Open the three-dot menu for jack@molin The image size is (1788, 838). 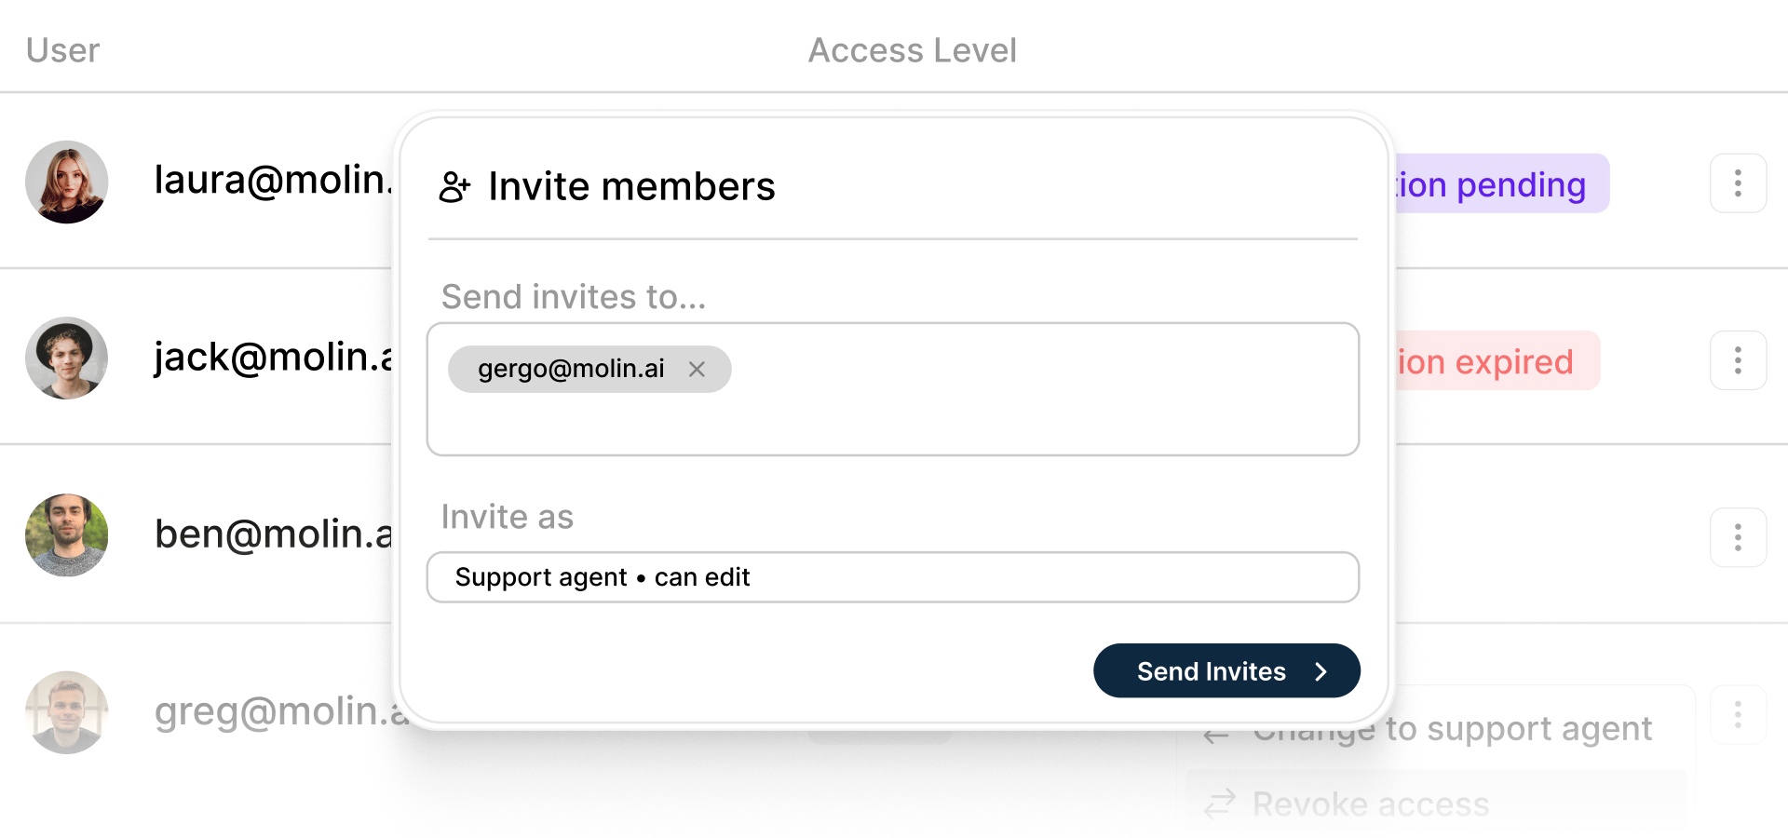coord(1738,360)
